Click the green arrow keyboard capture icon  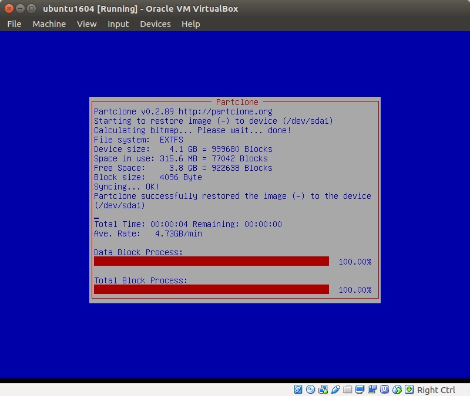pyautogui.click(x=409, y=390)
